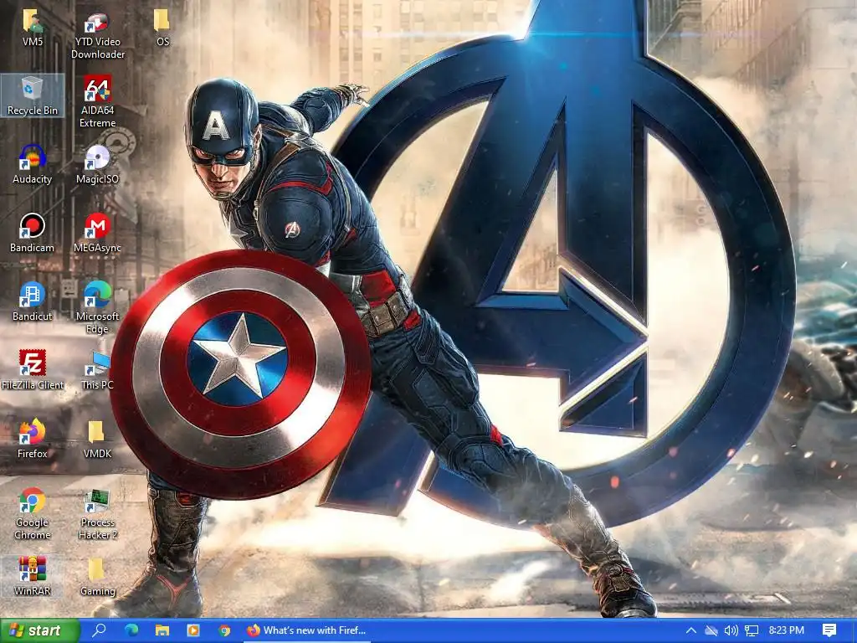Open Edge from the taskbar

click(131, 630)
